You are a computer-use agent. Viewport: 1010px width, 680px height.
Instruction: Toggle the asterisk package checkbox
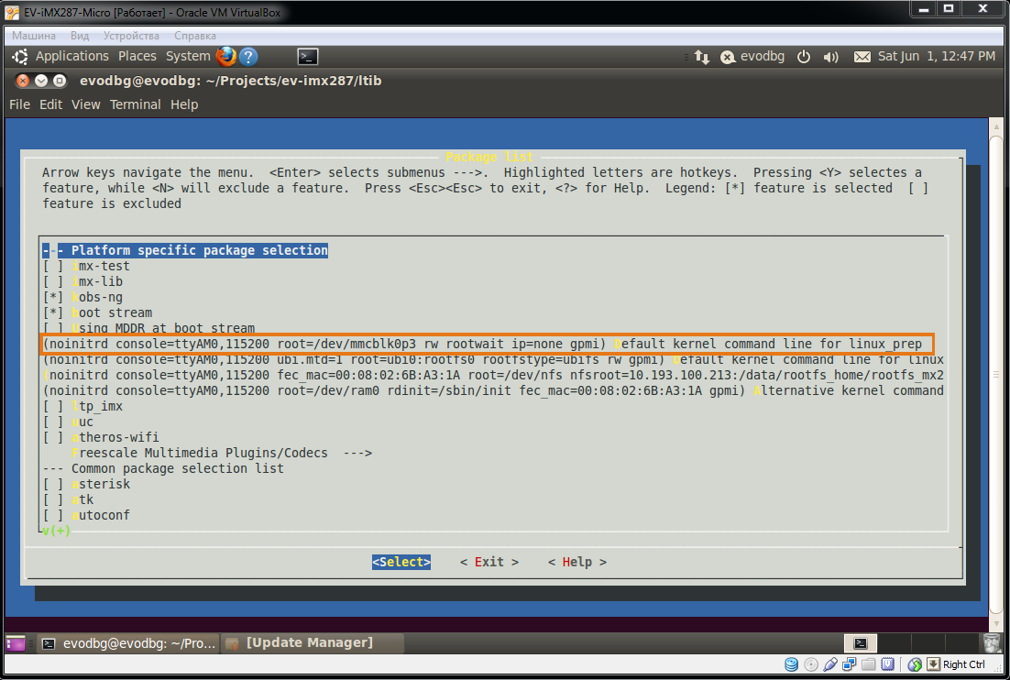click(53, 484)
